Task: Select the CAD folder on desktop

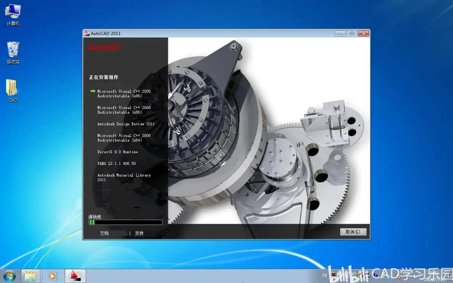Action: (x=13, y=91)
